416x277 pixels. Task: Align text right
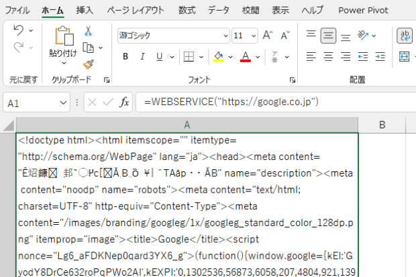click(x=346, y=57)
